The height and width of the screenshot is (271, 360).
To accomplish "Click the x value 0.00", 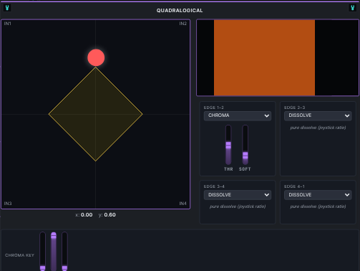I will (x=87, y=214).
